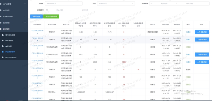Click the icon beside 结算单管理 in sidebar
Screen dimensions: 212x101
tap(3, 41)
